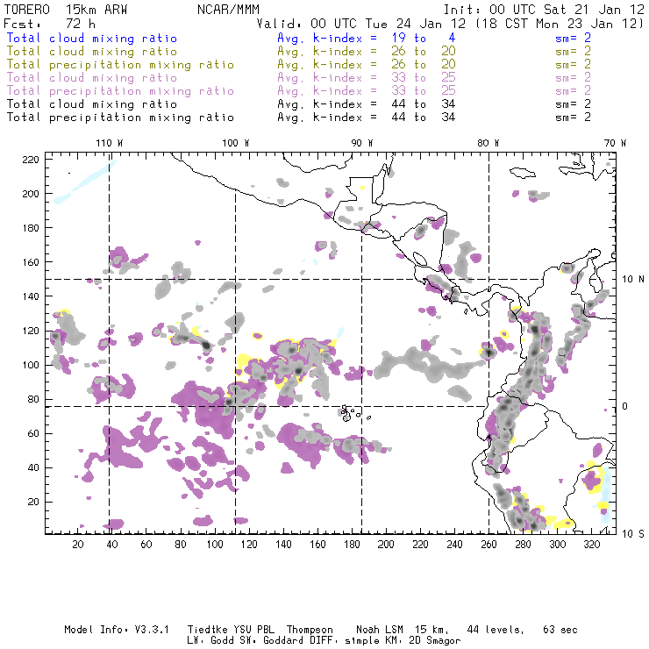This screenshot has height=649, width=649.
Task: Click the 100 W and 10 N gridline intersection
Action: (236, 280)
